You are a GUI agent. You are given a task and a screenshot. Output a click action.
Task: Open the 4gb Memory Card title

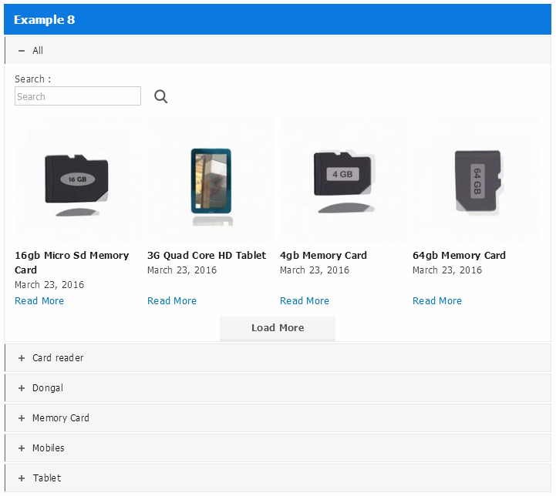click(x=323, y=255)
